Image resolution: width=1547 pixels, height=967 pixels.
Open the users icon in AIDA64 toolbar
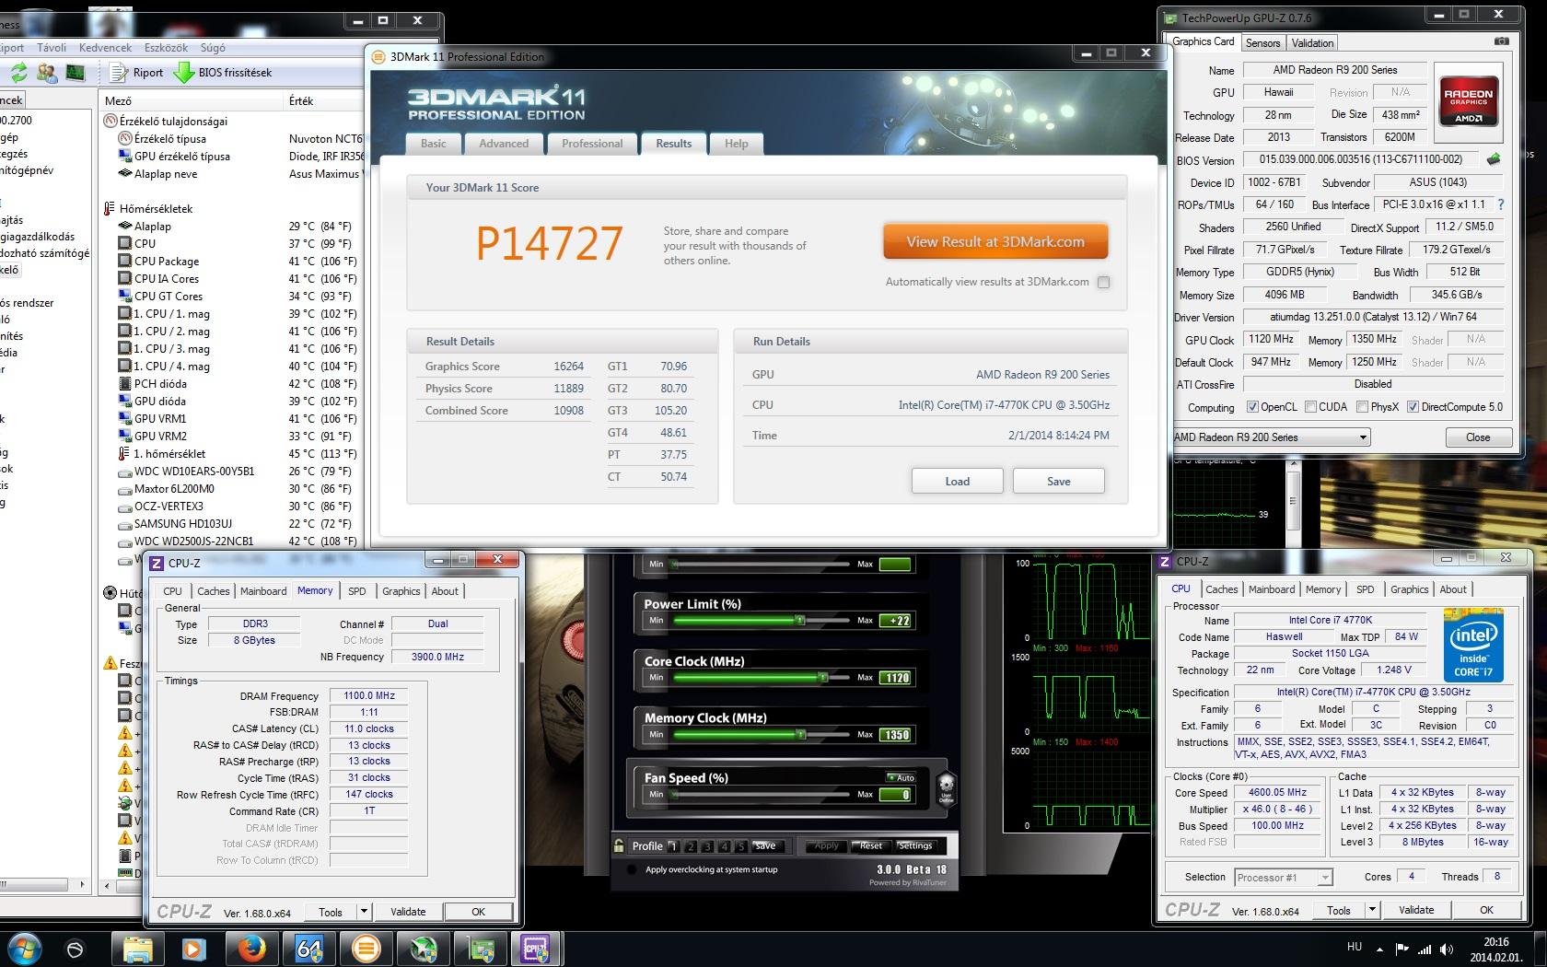[46, 72]
